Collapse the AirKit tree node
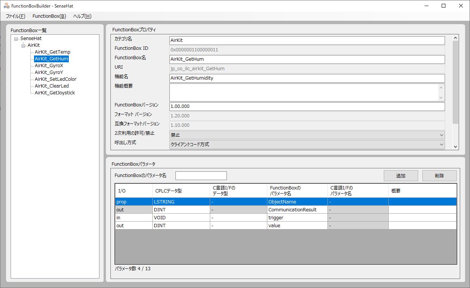 23,45
